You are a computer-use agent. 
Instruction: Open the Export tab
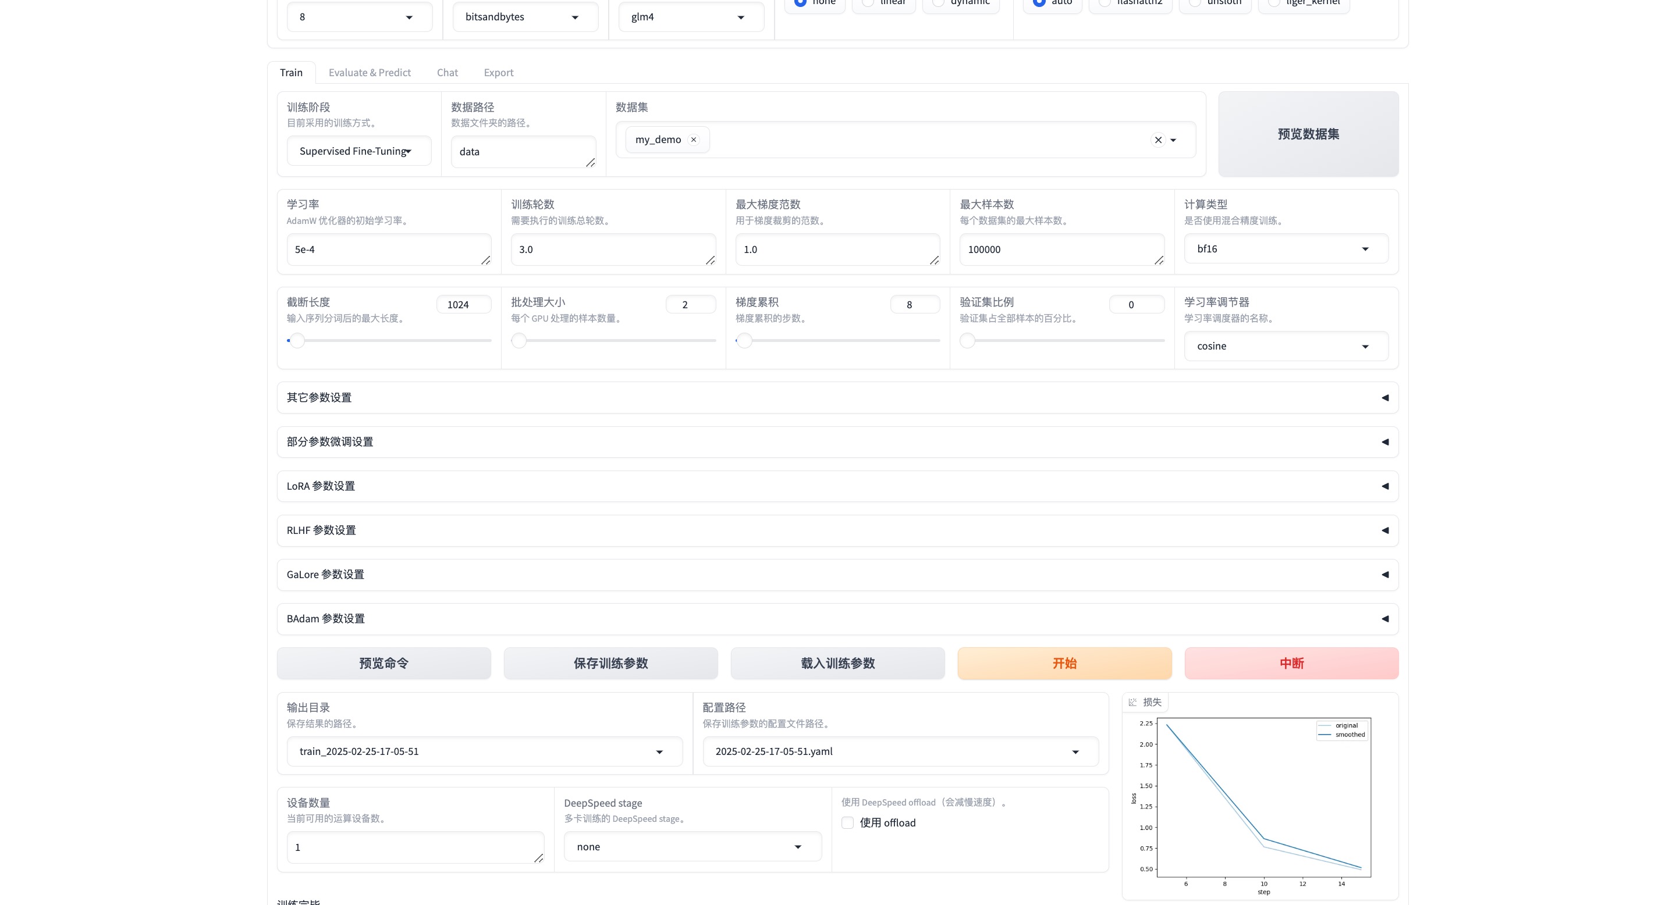(498, 73)
